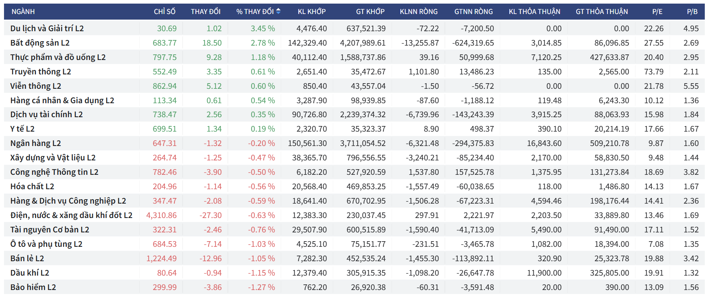
Task: Click the KL KHỚP column header
Action: point(312,12)
